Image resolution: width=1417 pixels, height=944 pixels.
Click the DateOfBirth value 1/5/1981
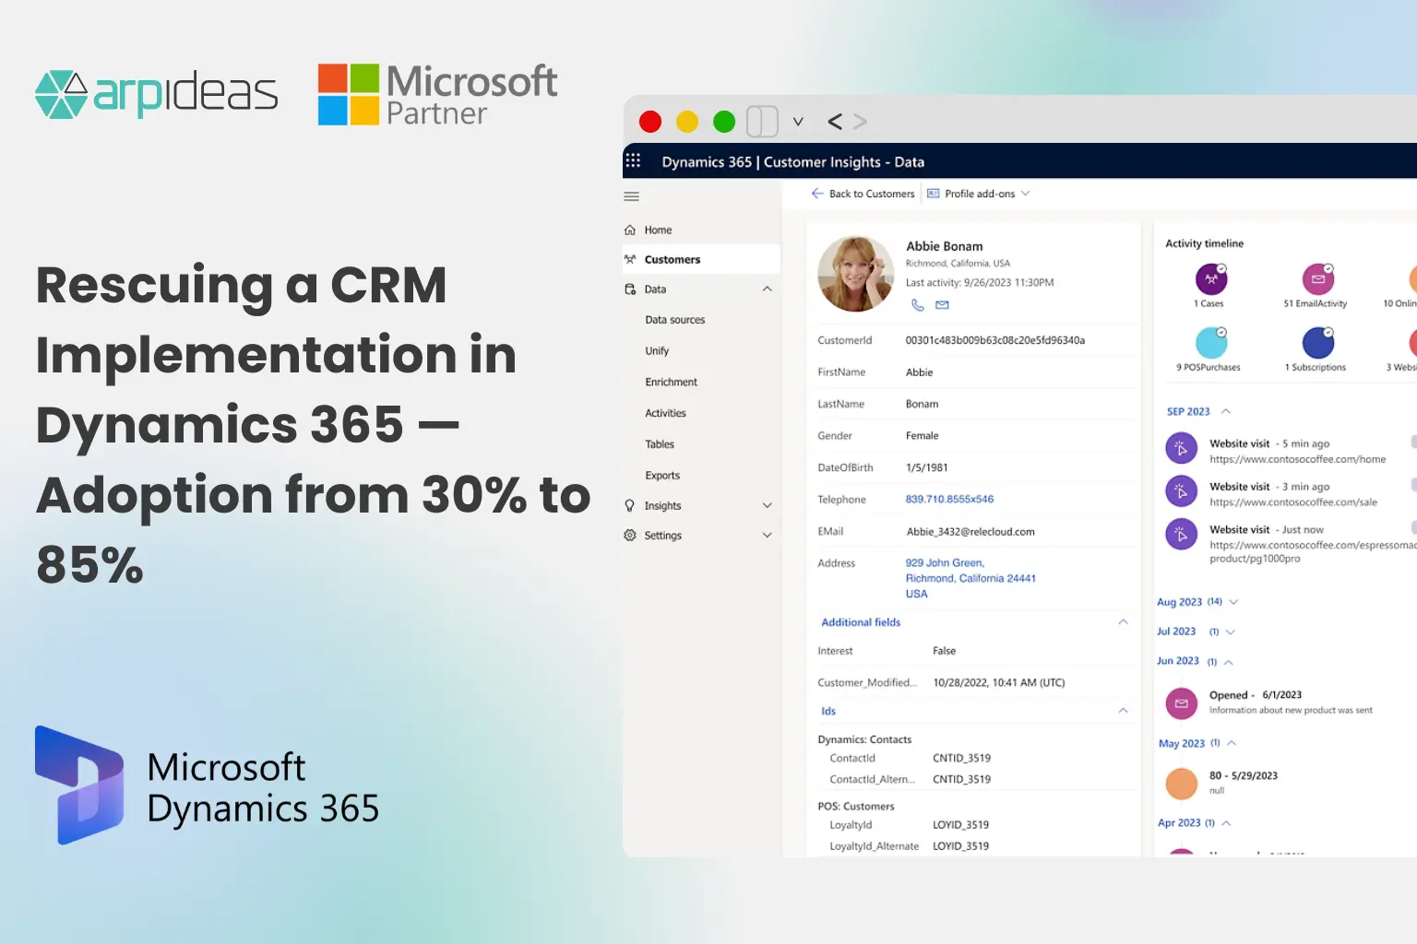926,467
